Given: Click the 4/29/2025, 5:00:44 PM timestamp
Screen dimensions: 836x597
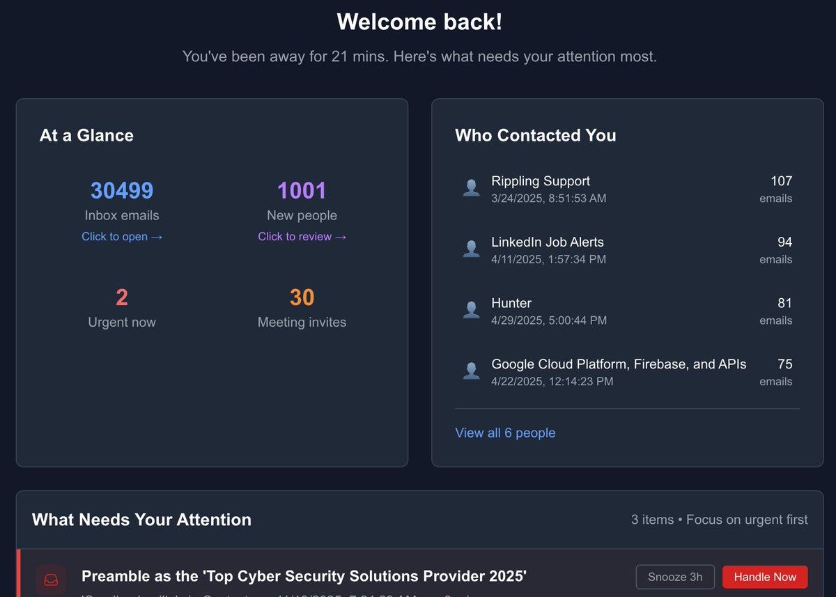Looking at the screenshot, I should (x=549, y=320).
